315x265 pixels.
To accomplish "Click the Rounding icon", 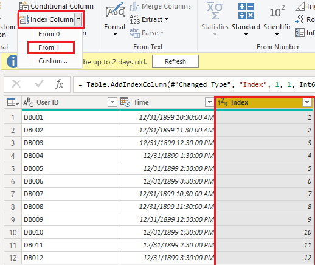I will click(300, 19).
